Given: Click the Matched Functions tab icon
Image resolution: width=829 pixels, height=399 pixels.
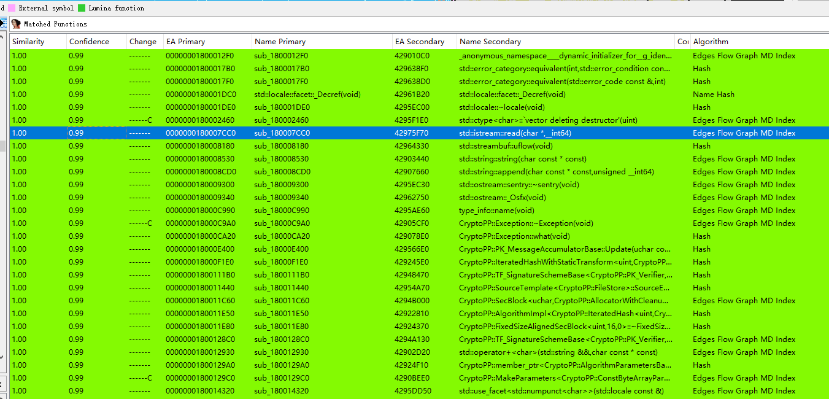Looking at the screenshot, I should click(16, 24).
